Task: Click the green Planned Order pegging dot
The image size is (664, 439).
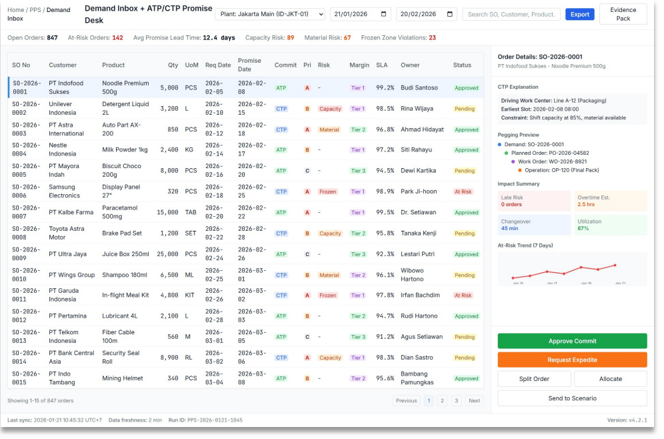Action: coord(507,153)
